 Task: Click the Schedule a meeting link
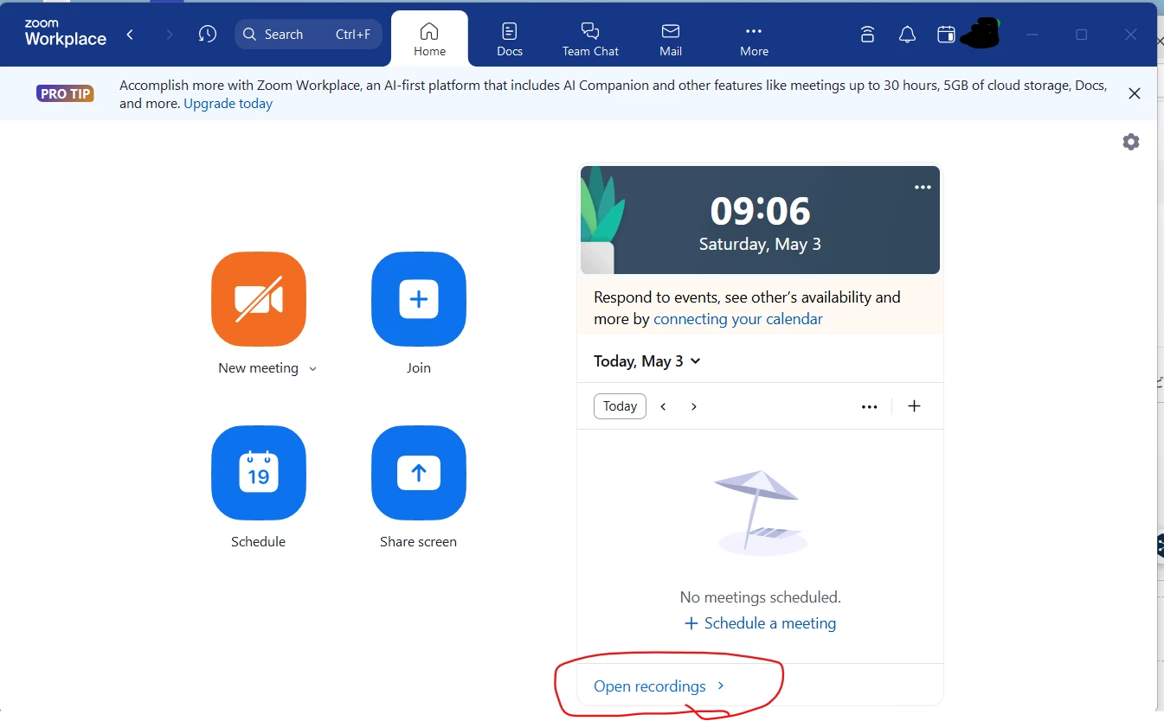tap(761, 623)
